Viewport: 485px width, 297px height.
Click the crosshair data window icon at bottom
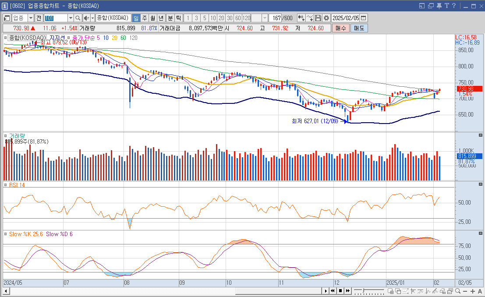[x=391, y=291]
